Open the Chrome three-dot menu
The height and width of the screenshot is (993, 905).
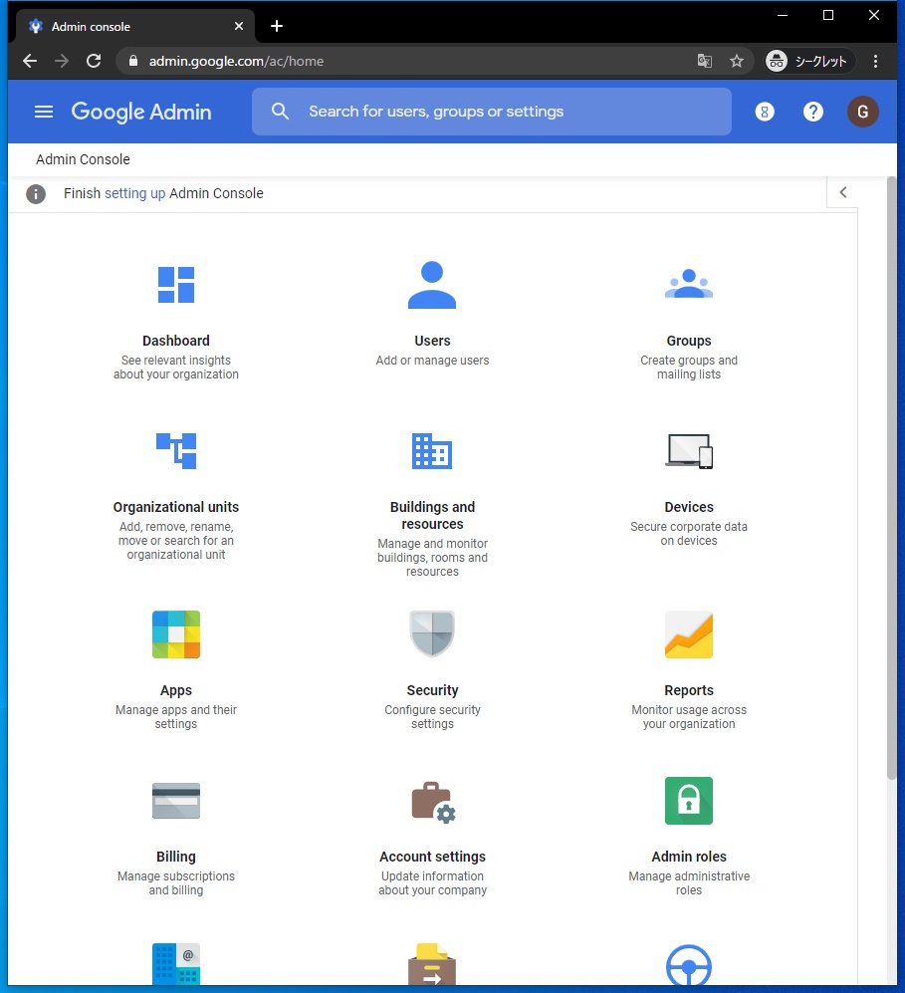[x=876, y=61]
